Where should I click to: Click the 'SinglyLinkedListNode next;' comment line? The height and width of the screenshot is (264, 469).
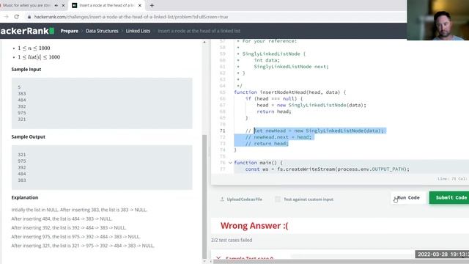click(292, 67)
